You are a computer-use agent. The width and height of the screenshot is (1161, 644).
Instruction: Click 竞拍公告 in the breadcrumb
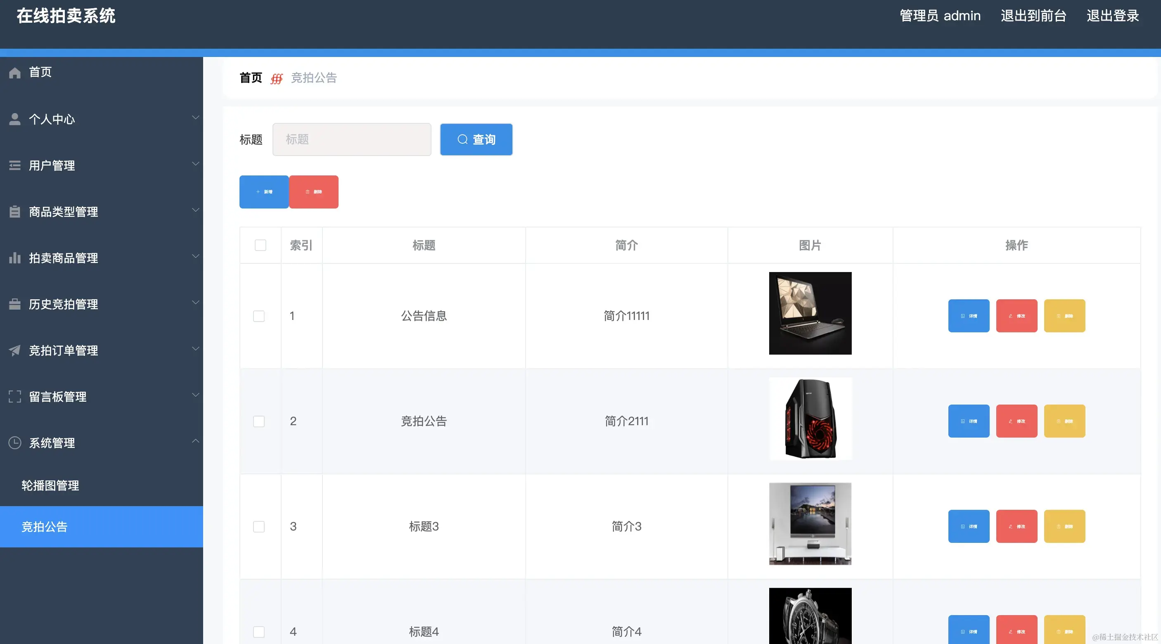click(x=314, y=78)
